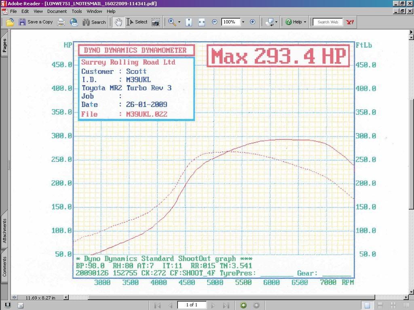Open the View menu
The width and height of the screenshot is (414, 310).
[x=38, y=11]
